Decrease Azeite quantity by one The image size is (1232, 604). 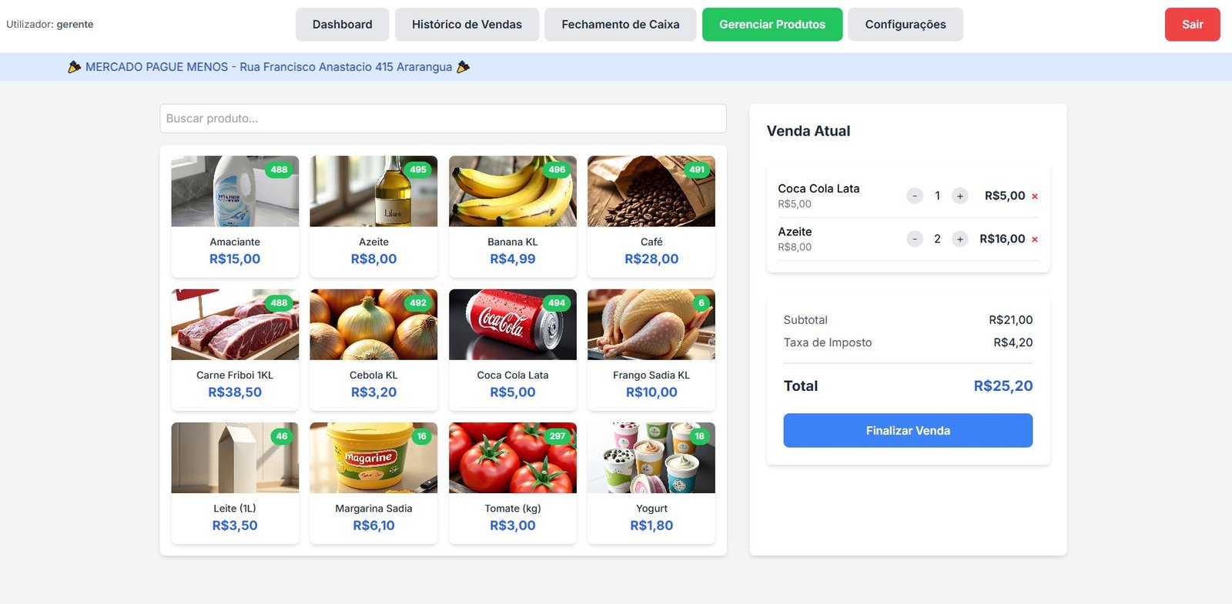click(x=914, y=239)
